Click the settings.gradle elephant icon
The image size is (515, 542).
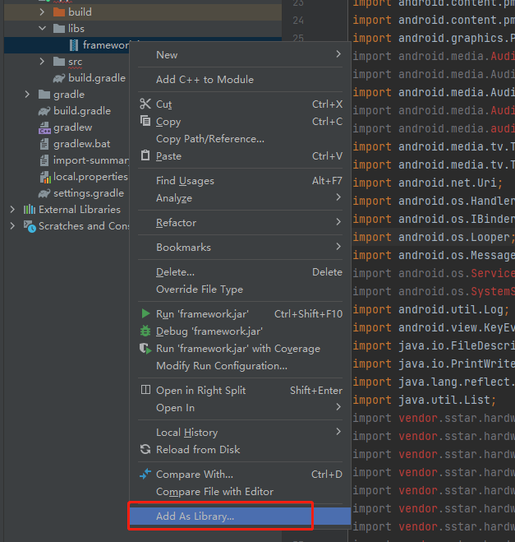[44, 193]
